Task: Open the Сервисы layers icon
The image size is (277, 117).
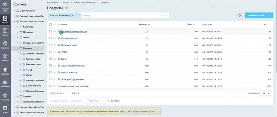Action: point(5,70)
